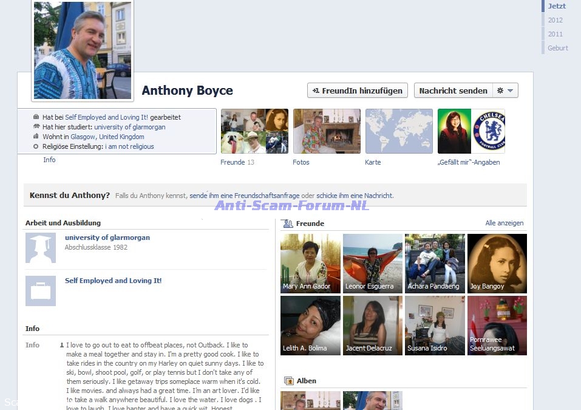
Task: Click the Chelsea football club logo
Action: pos(488,131)
